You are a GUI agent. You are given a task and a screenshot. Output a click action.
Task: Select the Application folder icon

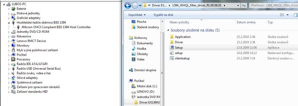(x=172, y=37)
